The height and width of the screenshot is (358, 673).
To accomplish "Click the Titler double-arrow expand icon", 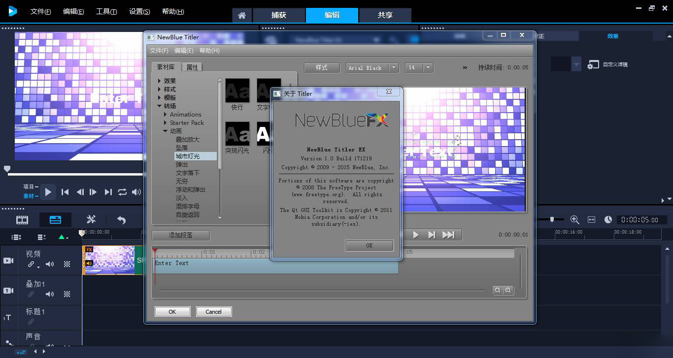I will [x=465, y=68].
